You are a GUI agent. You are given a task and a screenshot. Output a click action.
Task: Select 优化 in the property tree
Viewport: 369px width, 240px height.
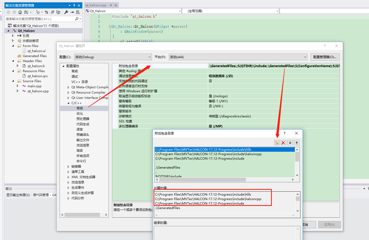click(80, 113)
